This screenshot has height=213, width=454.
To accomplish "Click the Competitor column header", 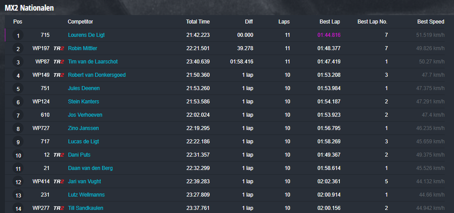I will (80, 22).
